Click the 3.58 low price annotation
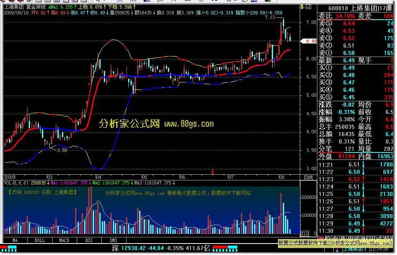 click(x=62, y=150)
